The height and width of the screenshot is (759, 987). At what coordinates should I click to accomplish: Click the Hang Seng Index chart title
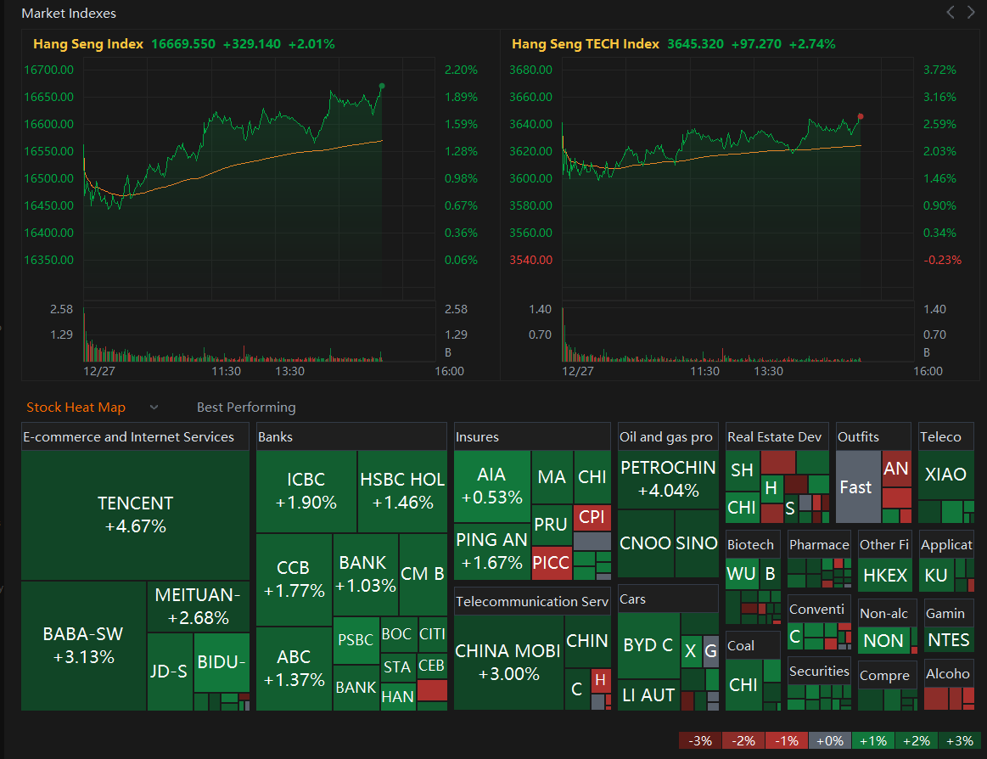88,43
